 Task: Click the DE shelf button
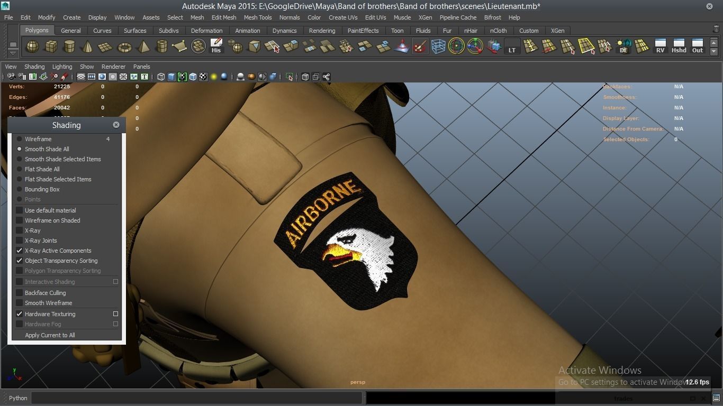pyautogui.click(x=623, y=47)
